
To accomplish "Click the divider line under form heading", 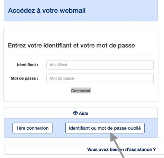I will click(x=81, y=54).
